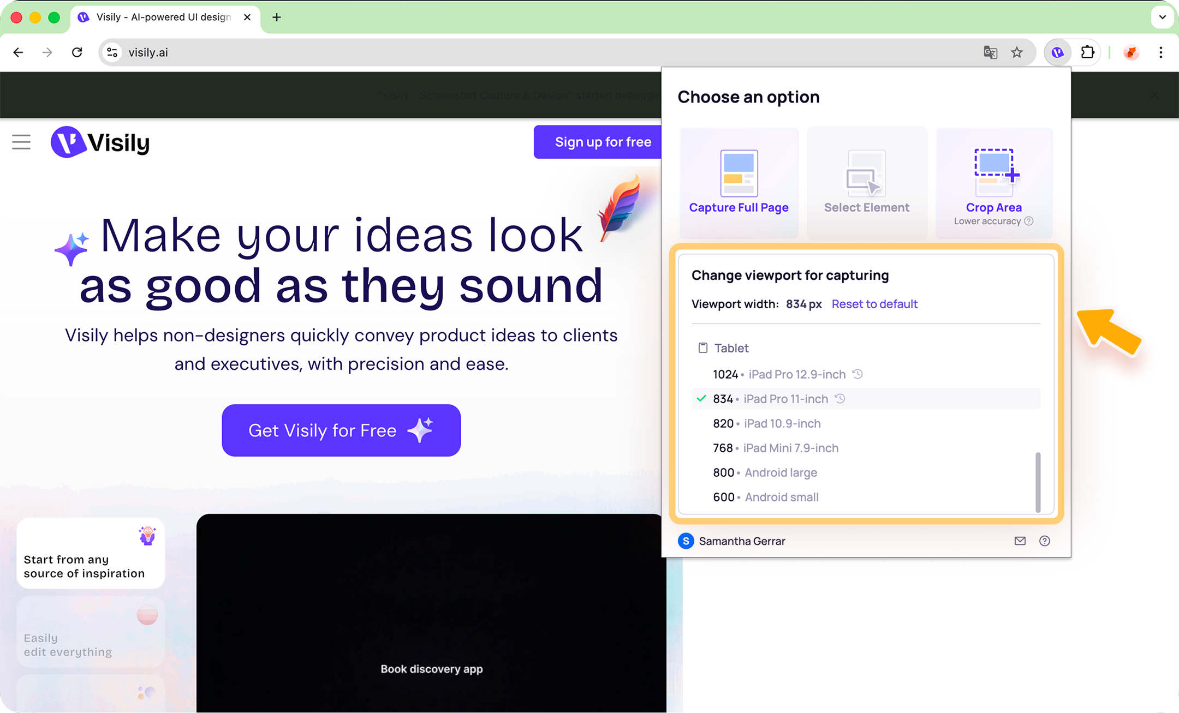Viewport: 1179px width, 713px height.
Task: Click history icon beside iPad Pro 11-inch
Action: pos(840,399)
